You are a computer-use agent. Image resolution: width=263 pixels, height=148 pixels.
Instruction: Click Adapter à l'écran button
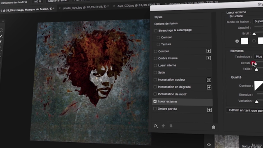tap(57, 1)
